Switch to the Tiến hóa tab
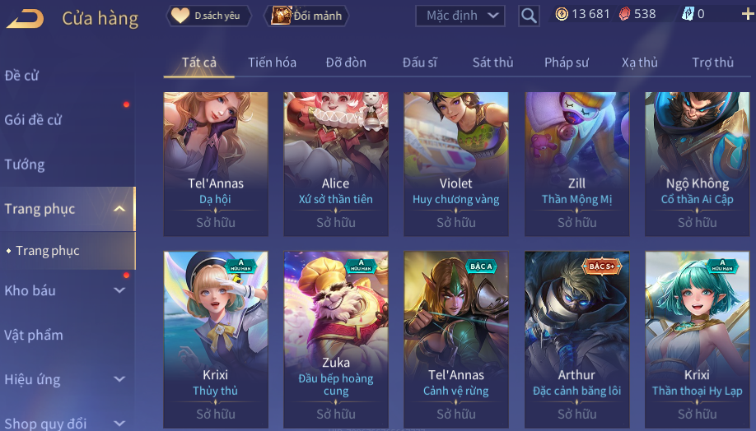The width and height of the screenshot is (756, 431). [x=272, y=63]
